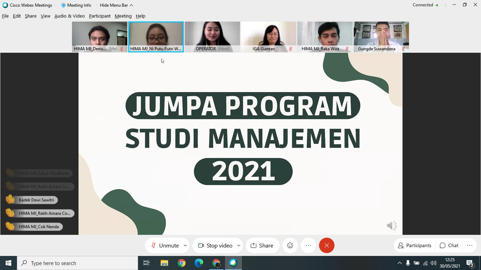The image size is (481, 270).
Task: Click the Cisco Webex Meetings logo icon
Action: [5, 5]
